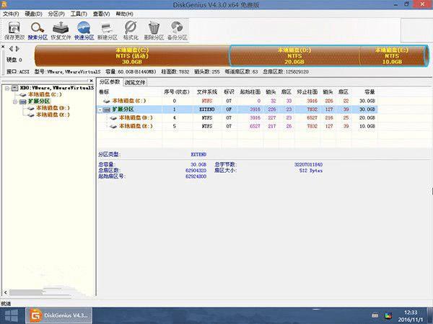
Task: Select the C: 30.0GB partition in disk bar
Action: pyautogui.click(x=132, y=56)
